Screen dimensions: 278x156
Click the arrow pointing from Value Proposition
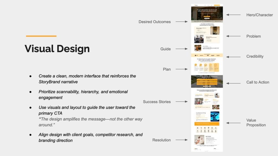233,123
